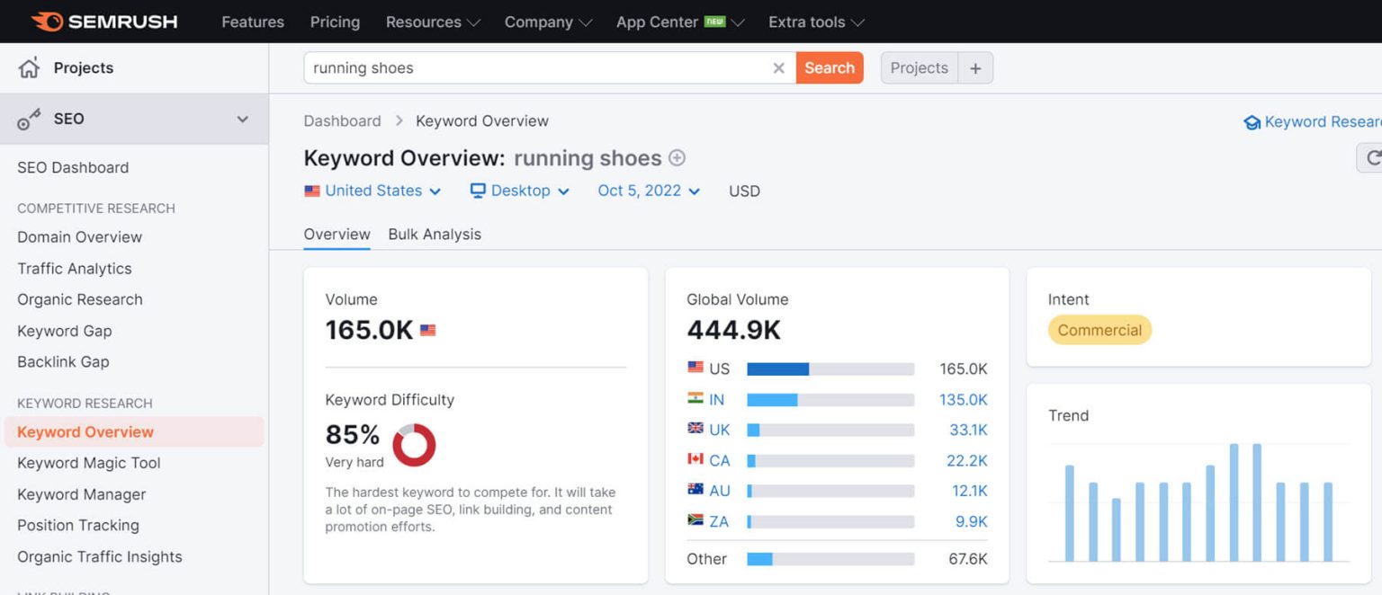The image size is (1382, 595).
Task: Click inside the running shoes search field
Action: [x=540, y=67]
